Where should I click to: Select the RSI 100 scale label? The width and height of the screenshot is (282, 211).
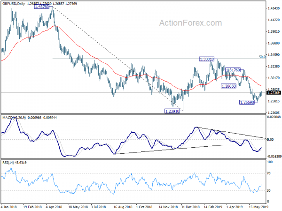click(x=270, y=162)
